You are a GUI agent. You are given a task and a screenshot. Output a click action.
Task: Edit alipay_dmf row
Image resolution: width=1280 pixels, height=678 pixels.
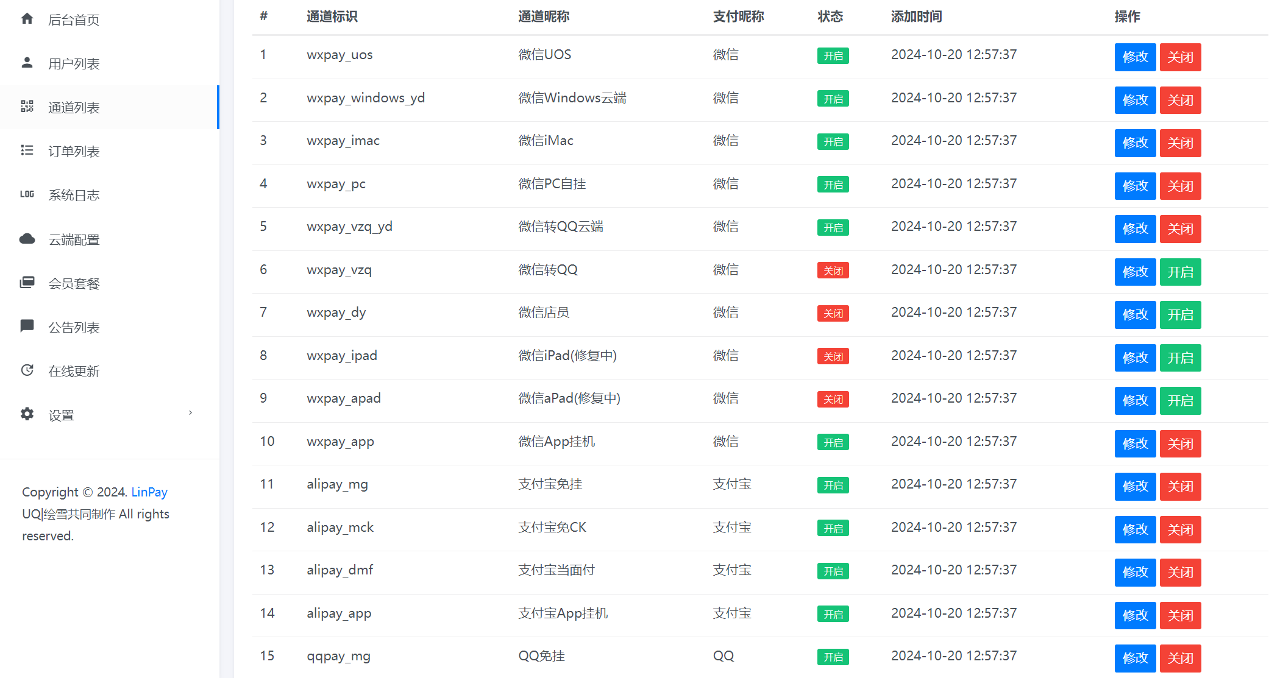[x=1135, y=573]
